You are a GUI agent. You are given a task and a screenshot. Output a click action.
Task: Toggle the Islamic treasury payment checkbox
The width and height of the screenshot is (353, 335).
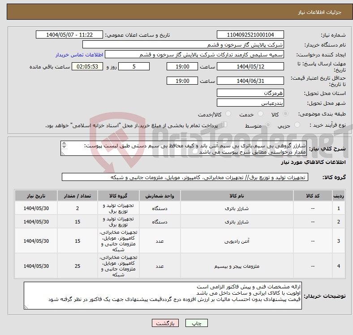(x=224, y=125)
